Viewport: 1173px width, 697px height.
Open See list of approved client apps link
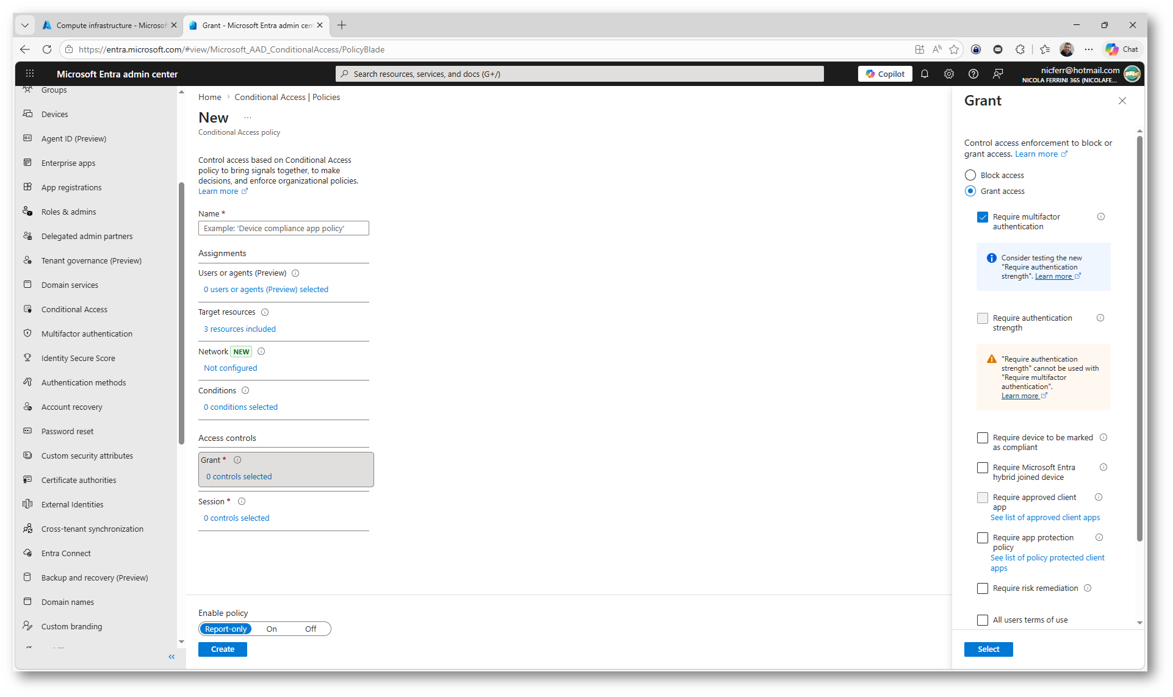point(1045,517)
